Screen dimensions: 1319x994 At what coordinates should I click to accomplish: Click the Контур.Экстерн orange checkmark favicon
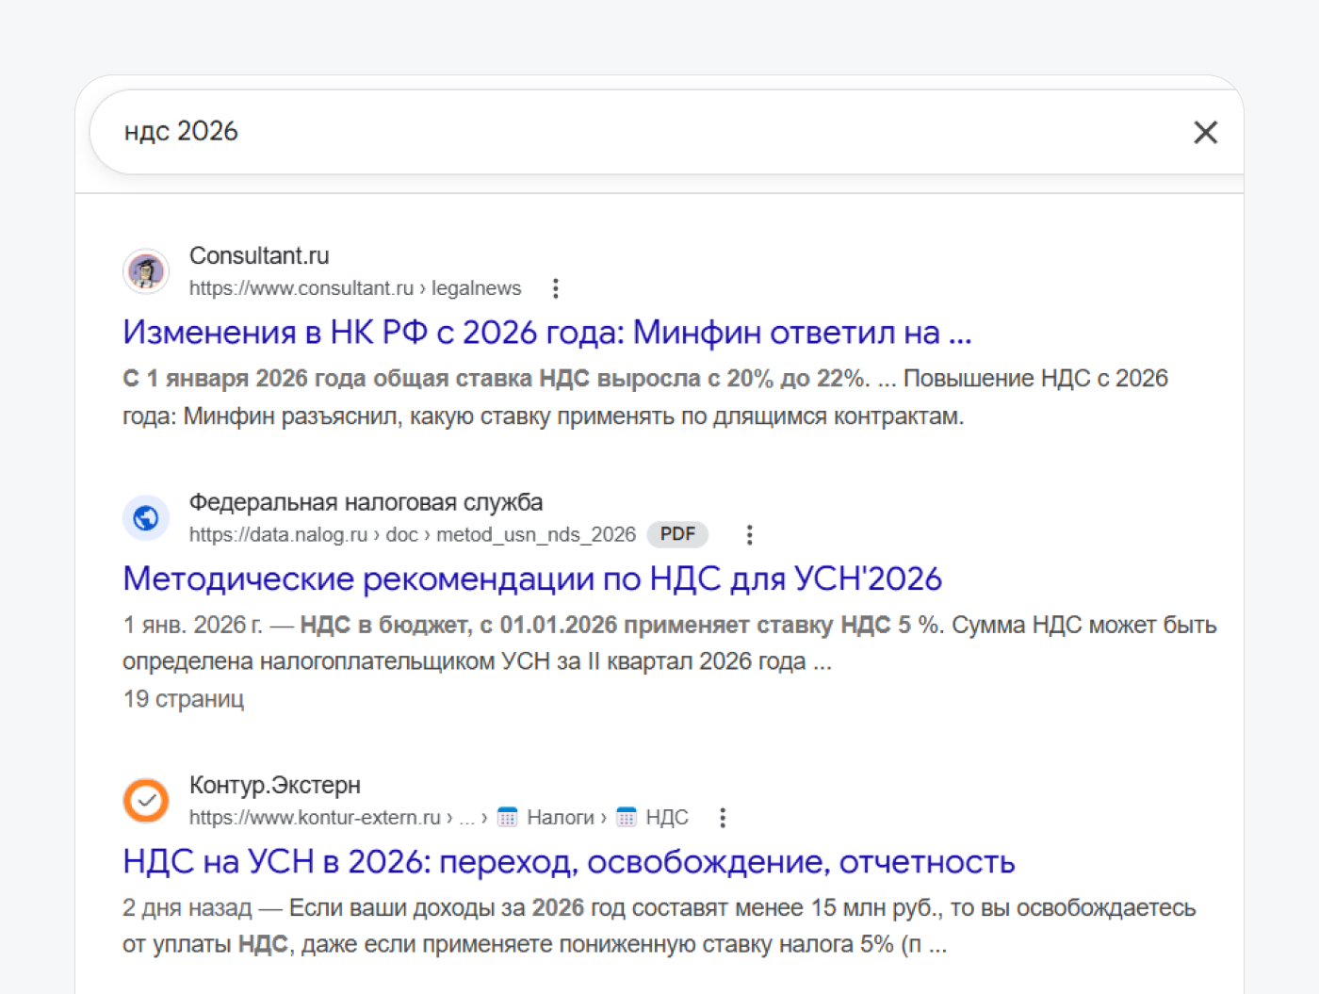click(x=146, y=801)
